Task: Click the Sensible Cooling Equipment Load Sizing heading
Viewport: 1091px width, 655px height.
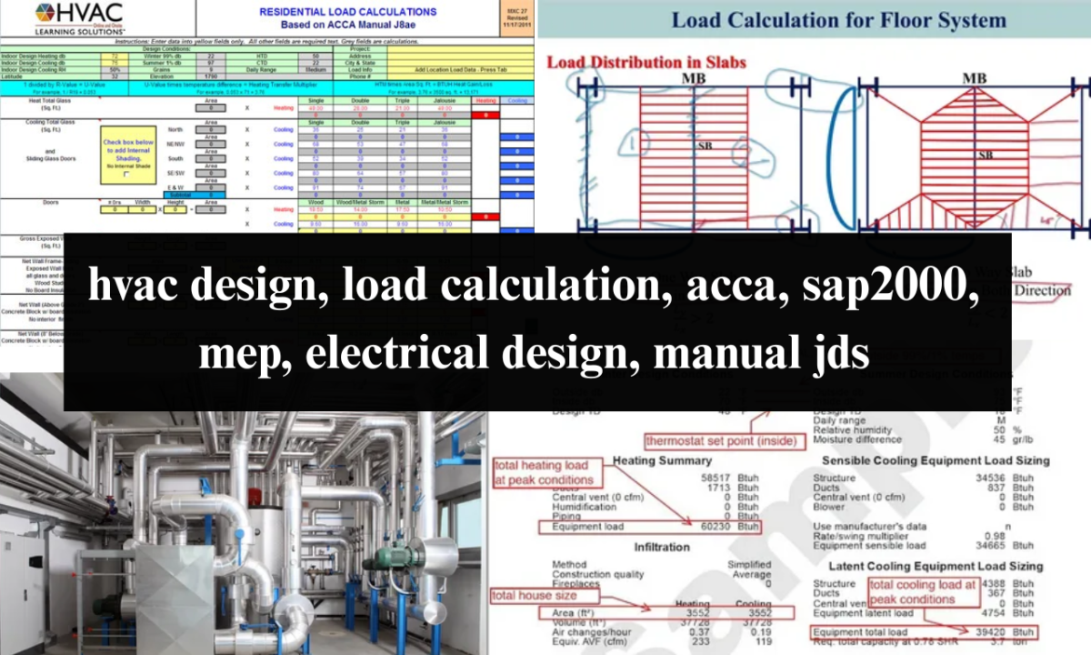Action: pyautogui.click(x=936, y=460)
